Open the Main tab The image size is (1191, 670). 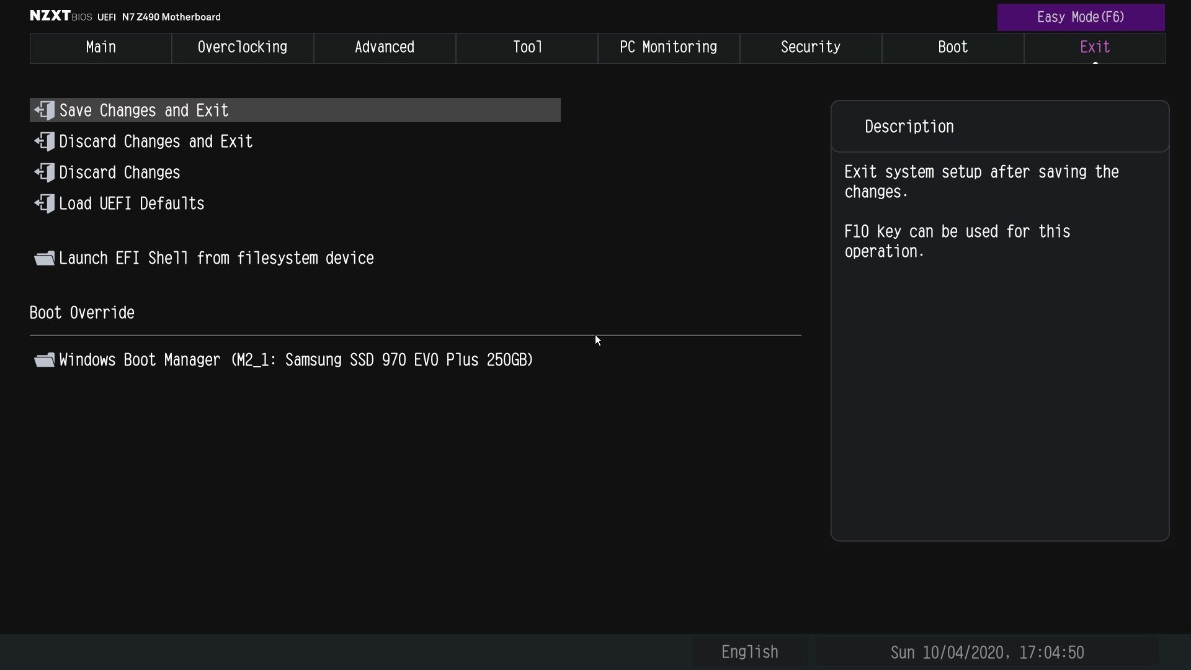(100, 48)
